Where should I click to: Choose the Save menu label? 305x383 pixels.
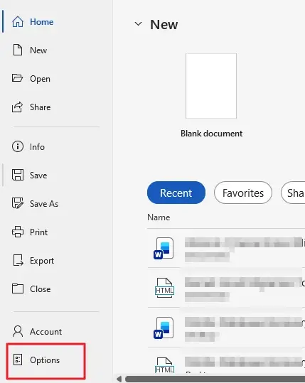point(38,176)
